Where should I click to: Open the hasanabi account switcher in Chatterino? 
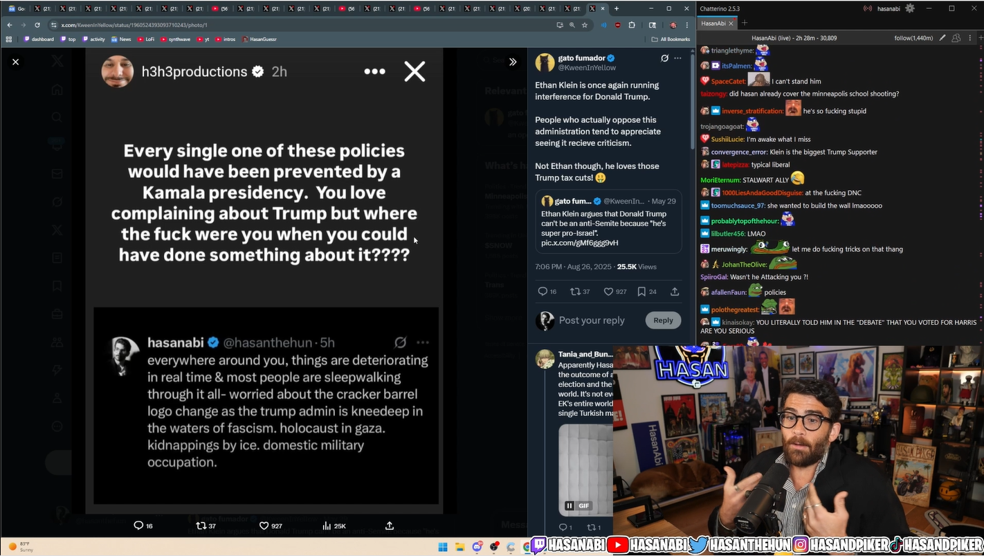[x=888, y=8]
